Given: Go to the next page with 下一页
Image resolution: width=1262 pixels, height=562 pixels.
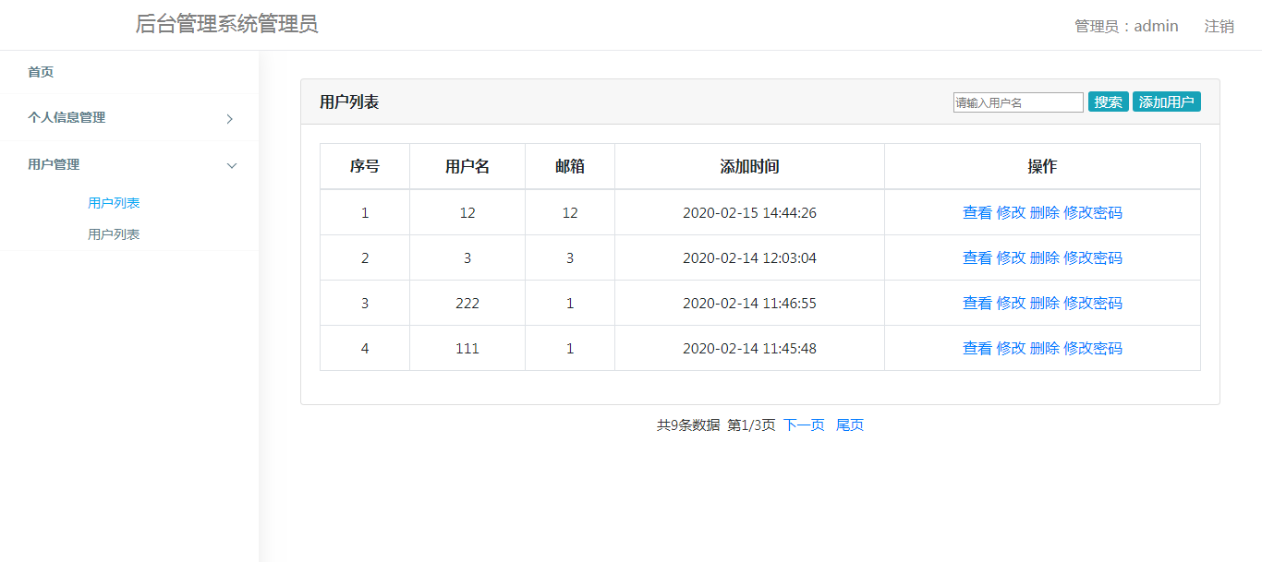Looking at the screenshot, I should (x=802, y=424).
